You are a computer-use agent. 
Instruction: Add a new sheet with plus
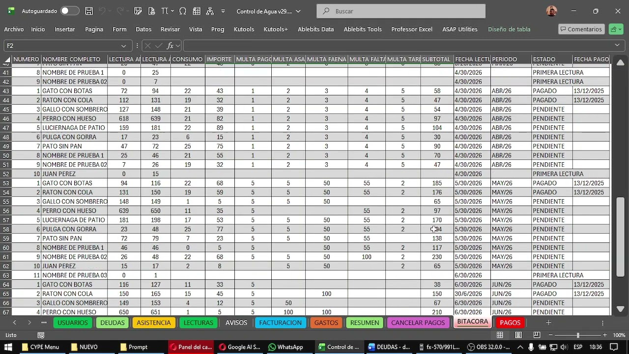coord(548,323)
